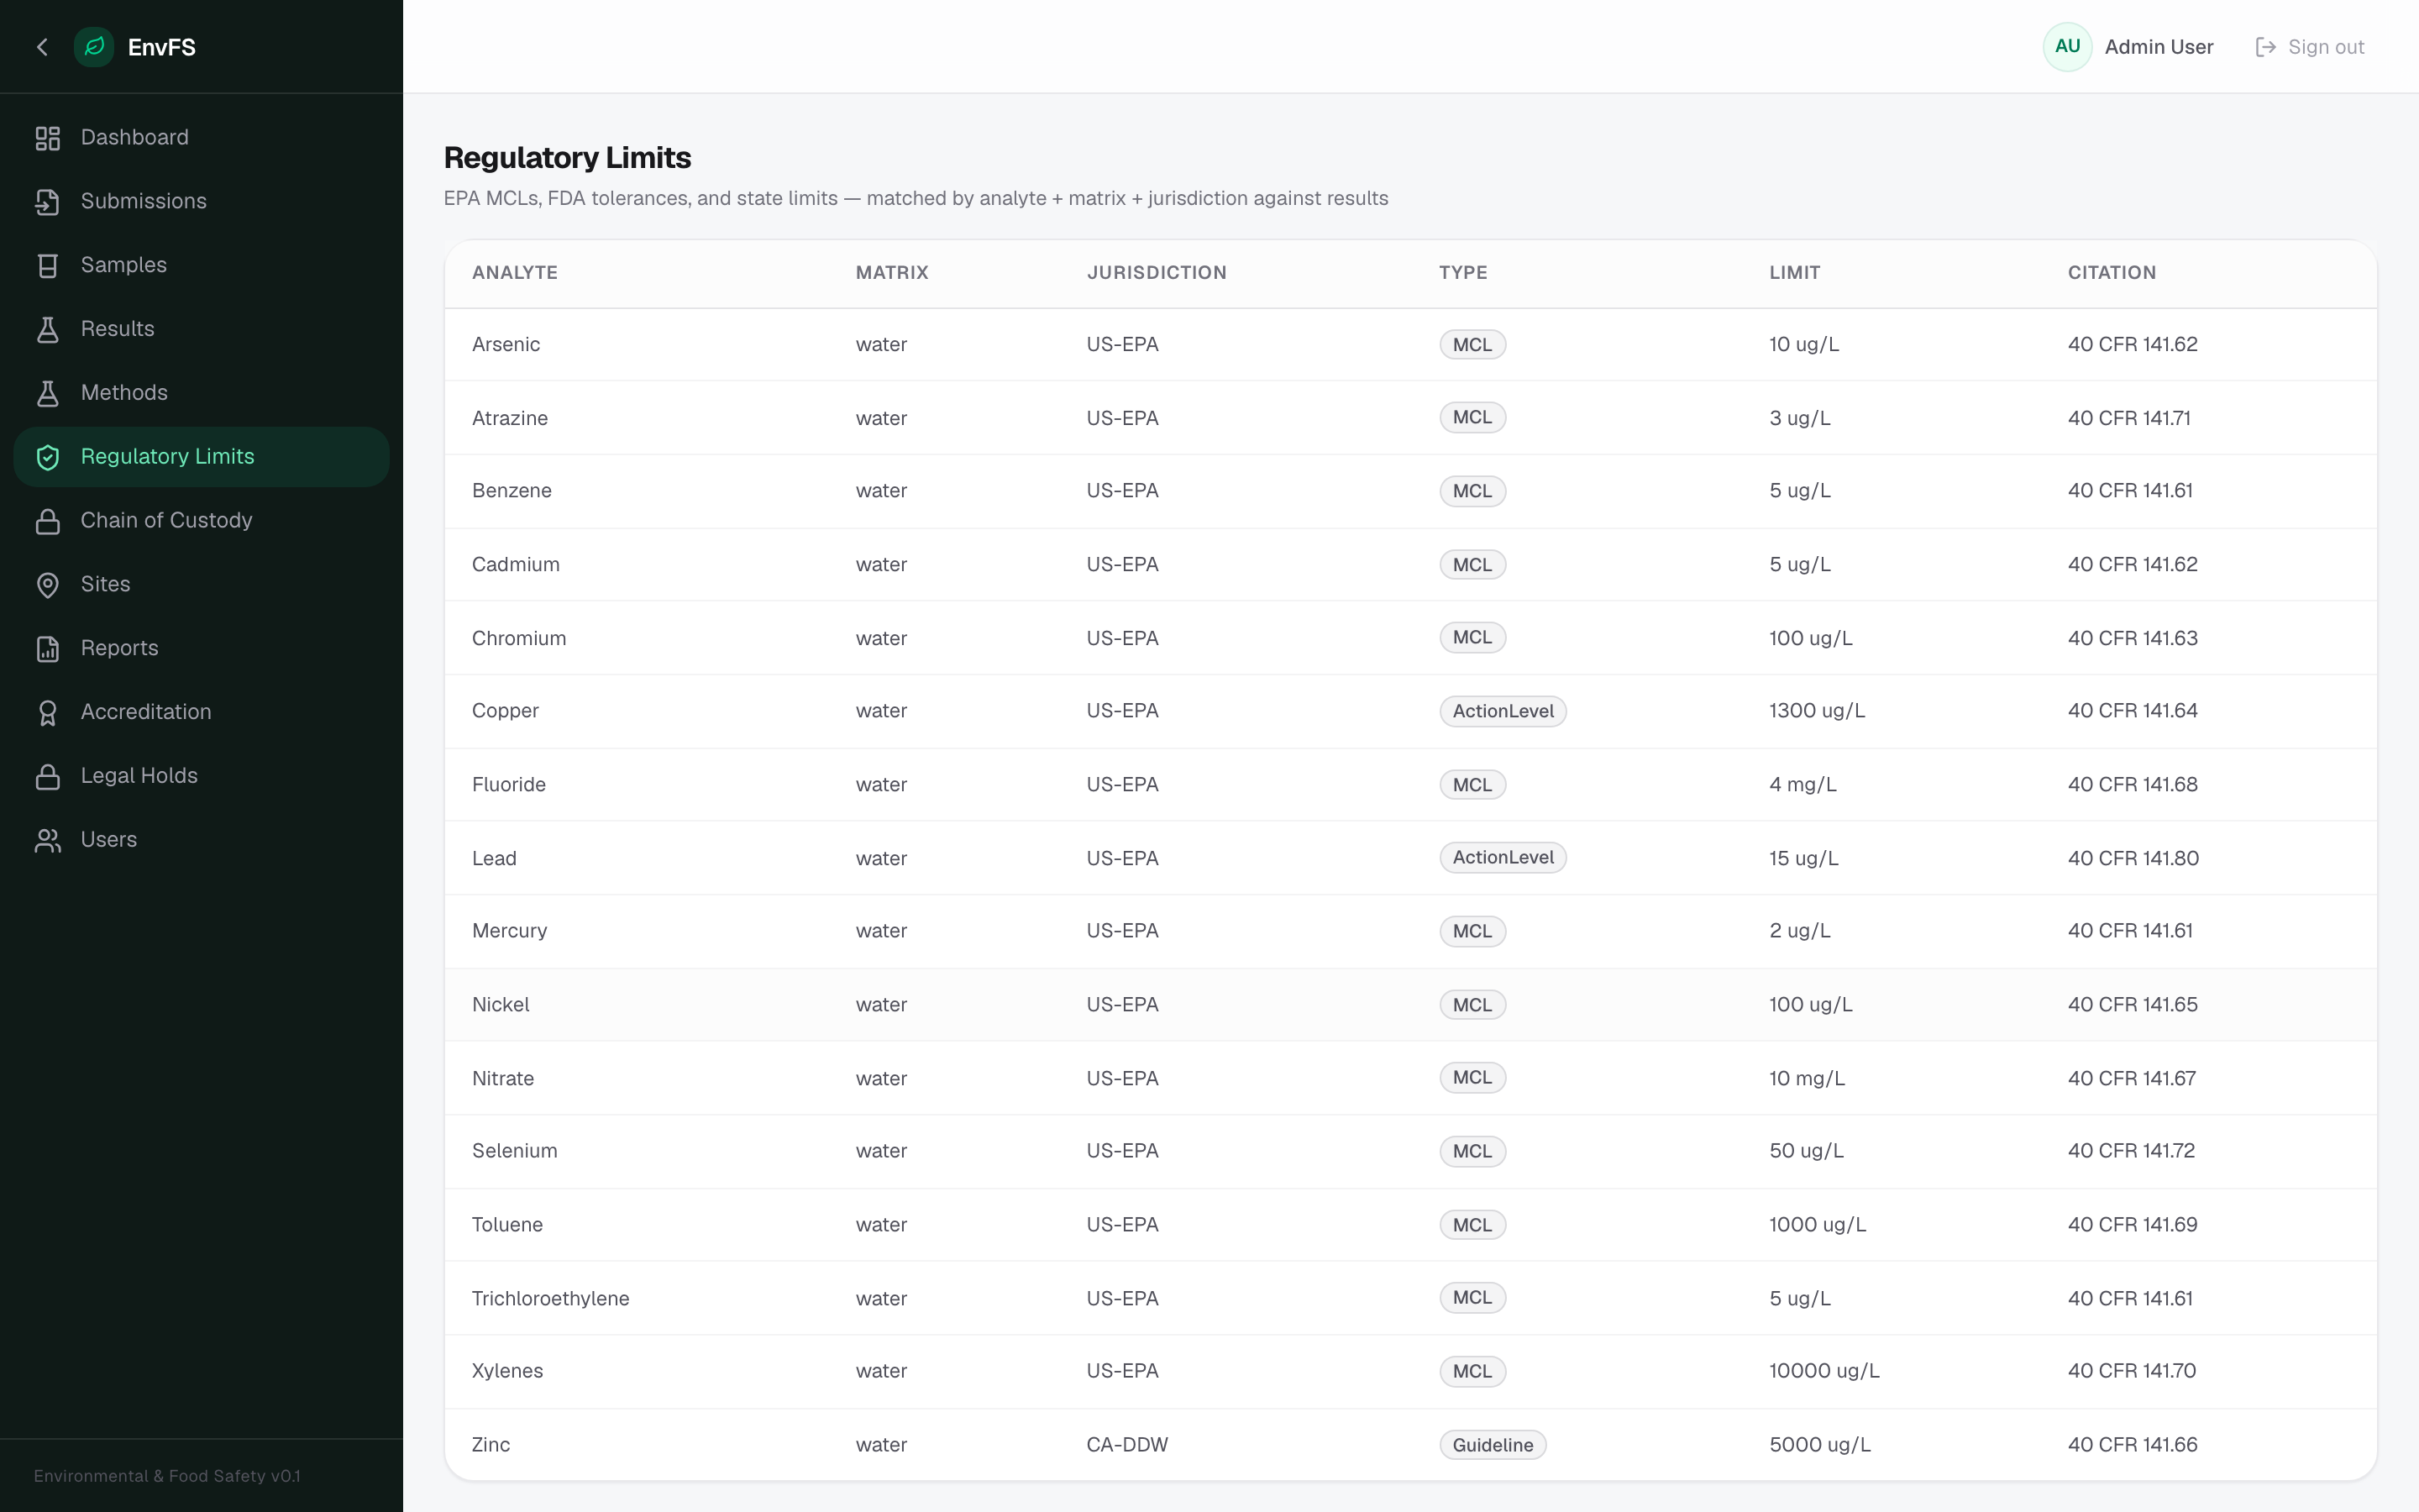Open the Methods section
Screen dimensions: 2419x1512
click(x=201, y=393)
